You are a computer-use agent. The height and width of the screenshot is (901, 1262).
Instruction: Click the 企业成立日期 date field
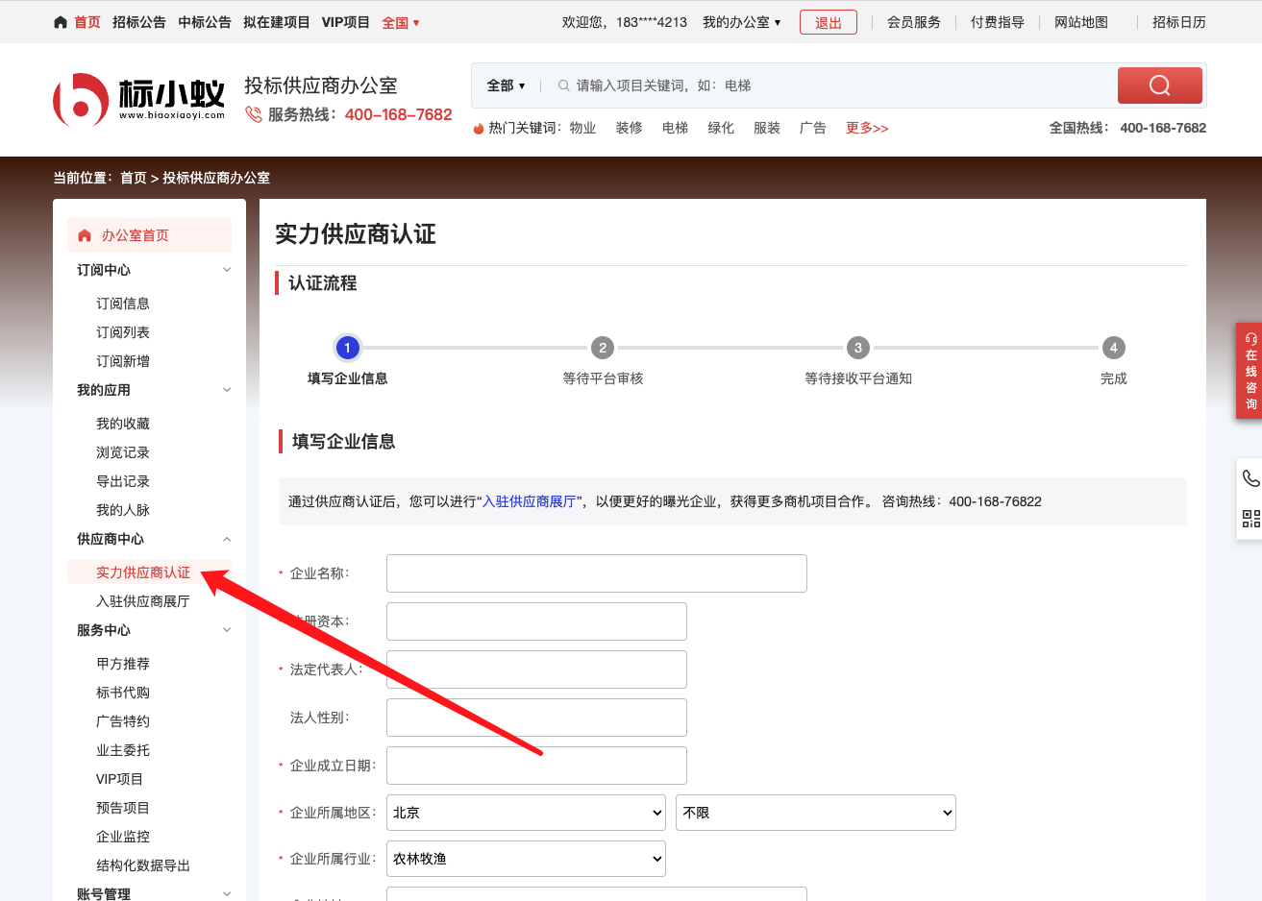(536, 766)
